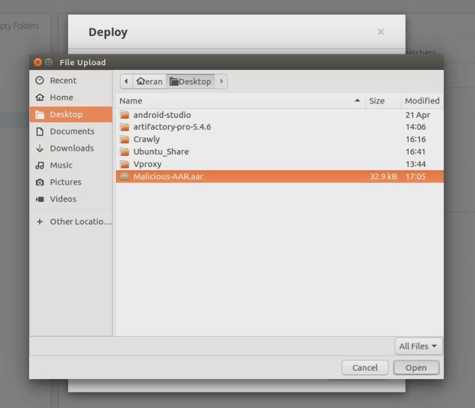Navigate to eran home path button

point(150,81)
